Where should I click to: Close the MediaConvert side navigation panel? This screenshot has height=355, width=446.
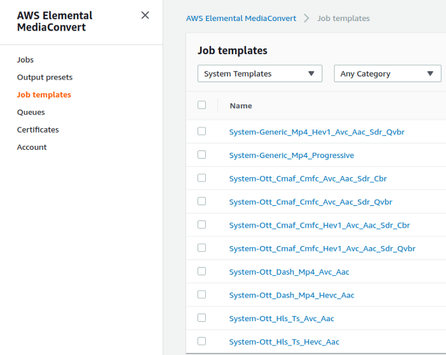(x=145, y=15)
